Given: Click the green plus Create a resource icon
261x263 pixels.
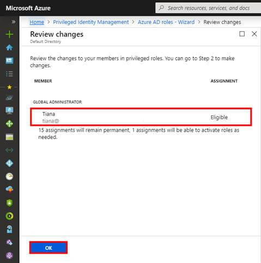Looking at the screenshot, I should point(9,34).
